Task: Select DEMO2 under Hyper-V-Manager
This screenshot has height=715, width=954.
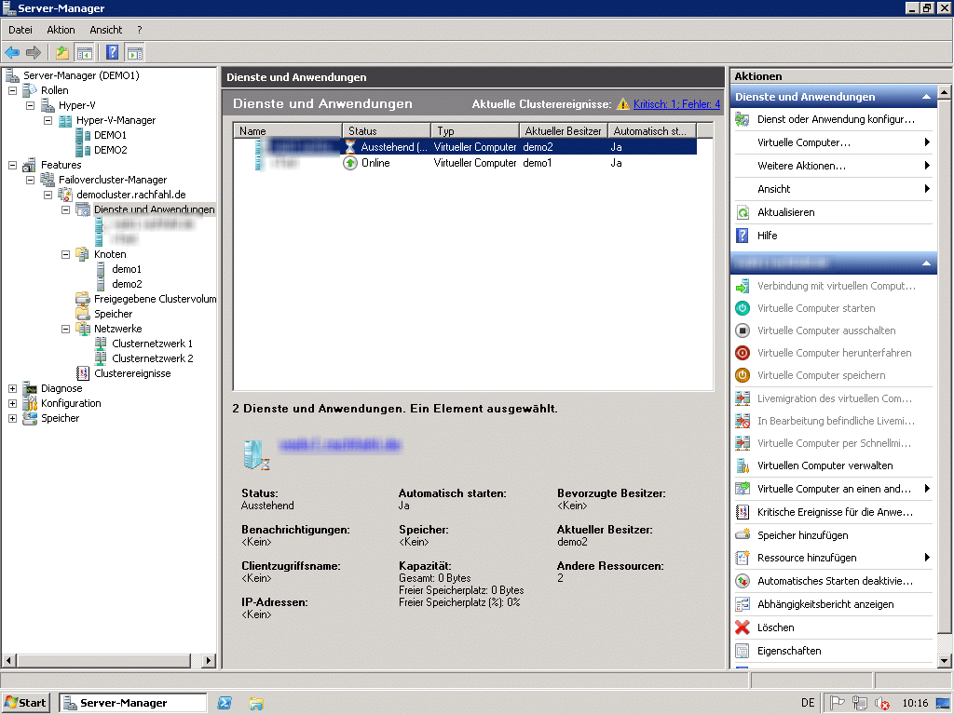Action: click(110, 150)
